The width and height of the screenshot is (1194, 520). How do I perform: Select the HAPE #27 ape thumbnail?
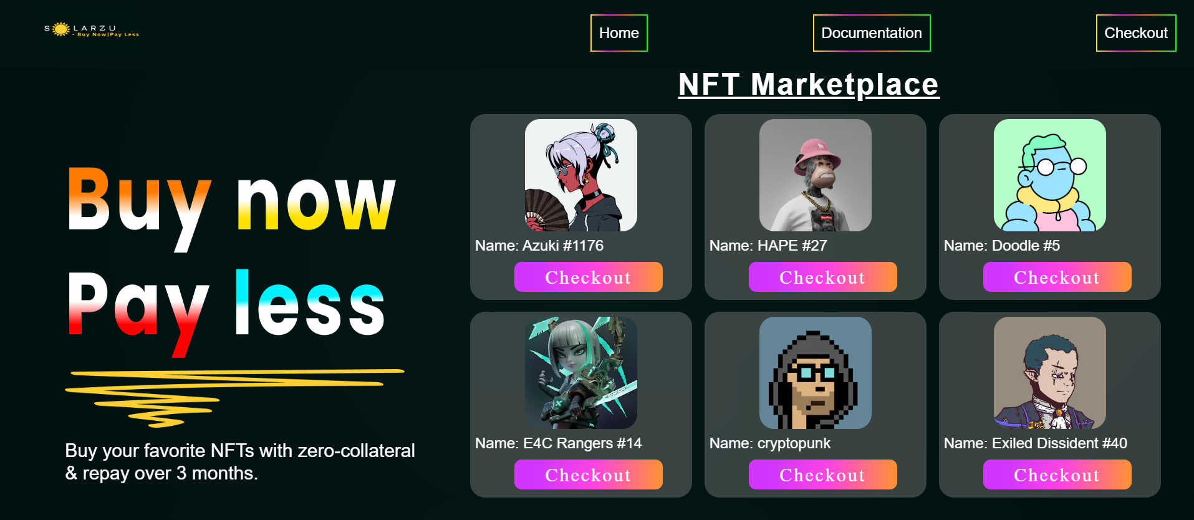coord(816,175)
